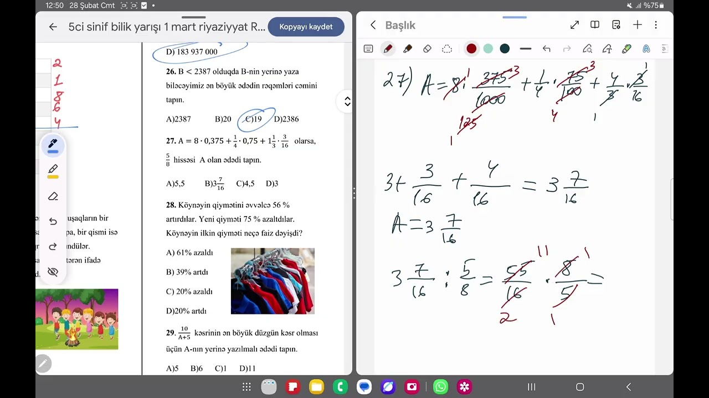Tap the clothing rack image
Screen dimensions: 709x398
pyautogui.click(x=273, y=281)
